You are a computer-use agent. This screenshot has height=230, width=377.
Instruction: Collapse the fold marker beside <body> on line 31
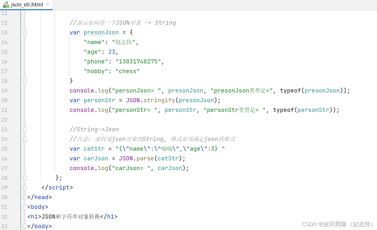pos(25,207)
